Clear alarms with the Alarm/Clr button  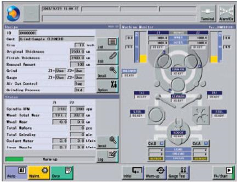[226, 13]
